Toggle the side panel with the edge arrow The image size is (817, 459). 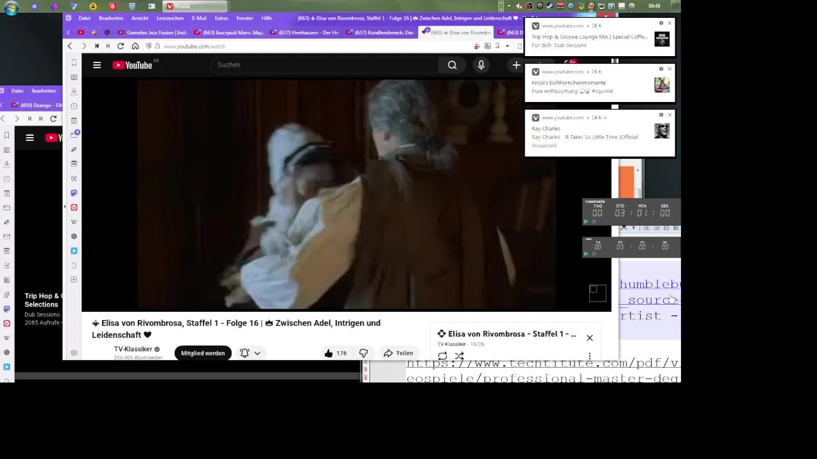[x=64, y=207]
